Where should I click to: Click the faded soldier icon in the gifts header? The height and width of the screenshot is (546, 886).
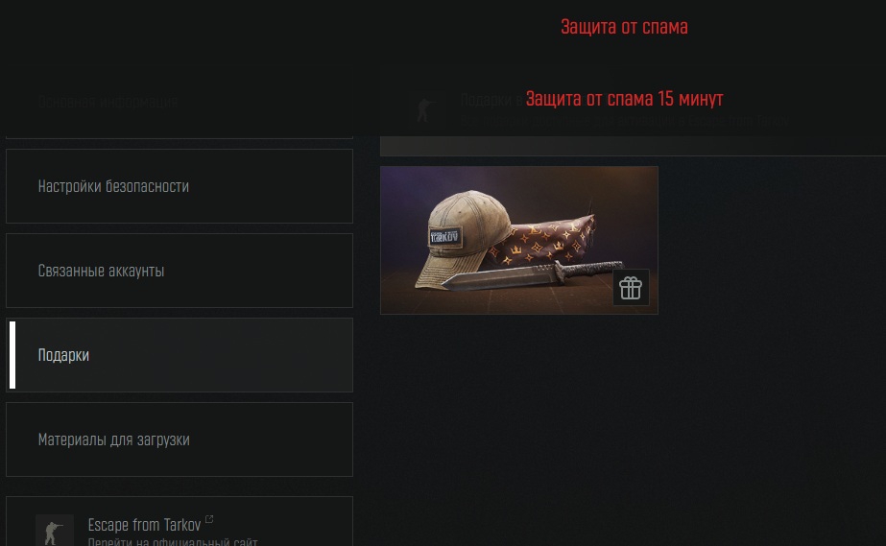click(x=427, y=109)
